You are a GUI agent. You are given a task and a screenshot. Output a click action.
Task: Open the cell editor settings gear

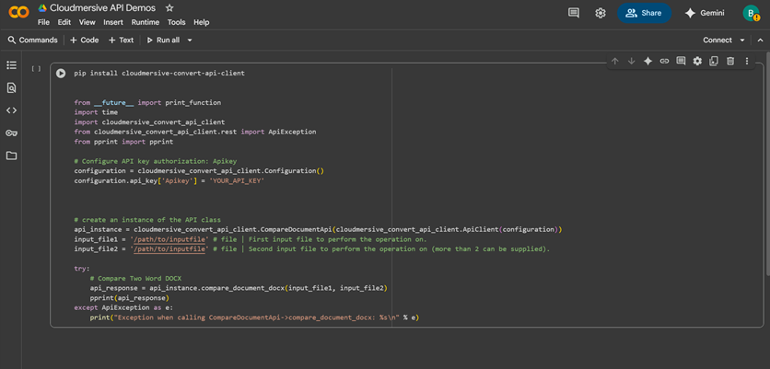tap(697, 61)
